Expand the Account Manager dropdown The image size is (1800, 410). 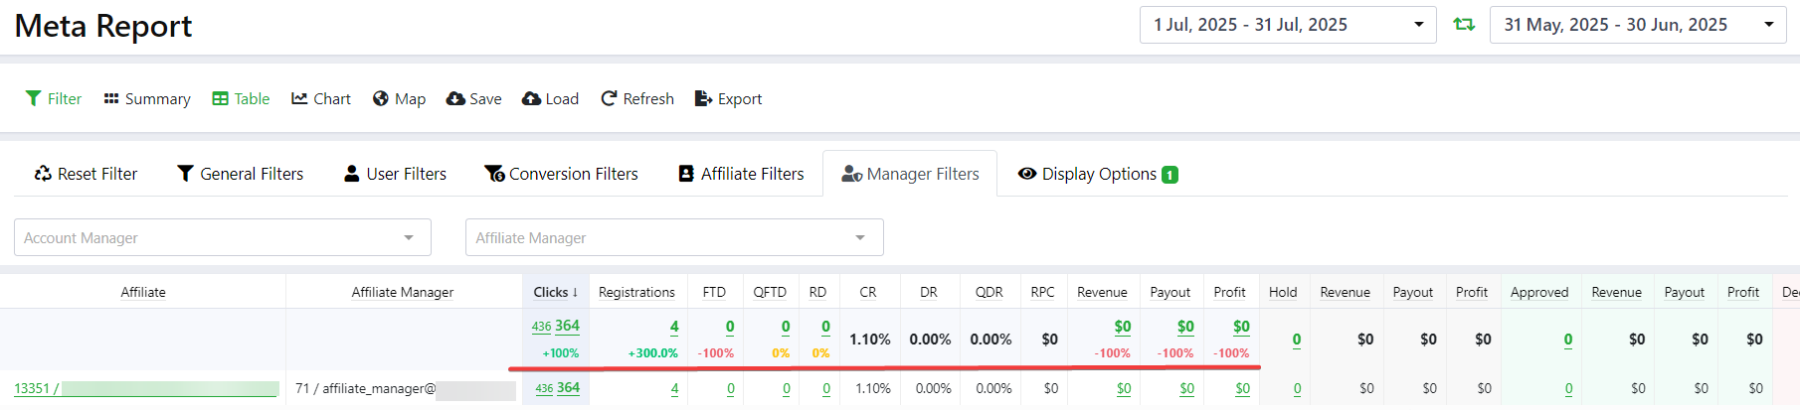click(222, 238)
